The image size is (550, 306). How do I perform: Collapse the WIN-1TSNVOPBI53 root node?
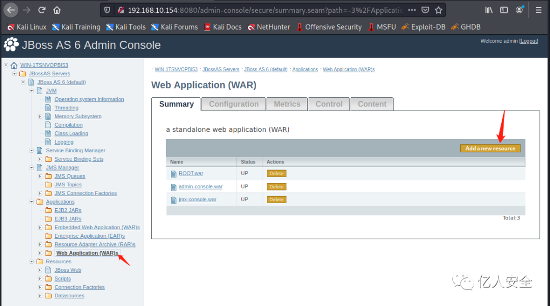pos(6,65)
